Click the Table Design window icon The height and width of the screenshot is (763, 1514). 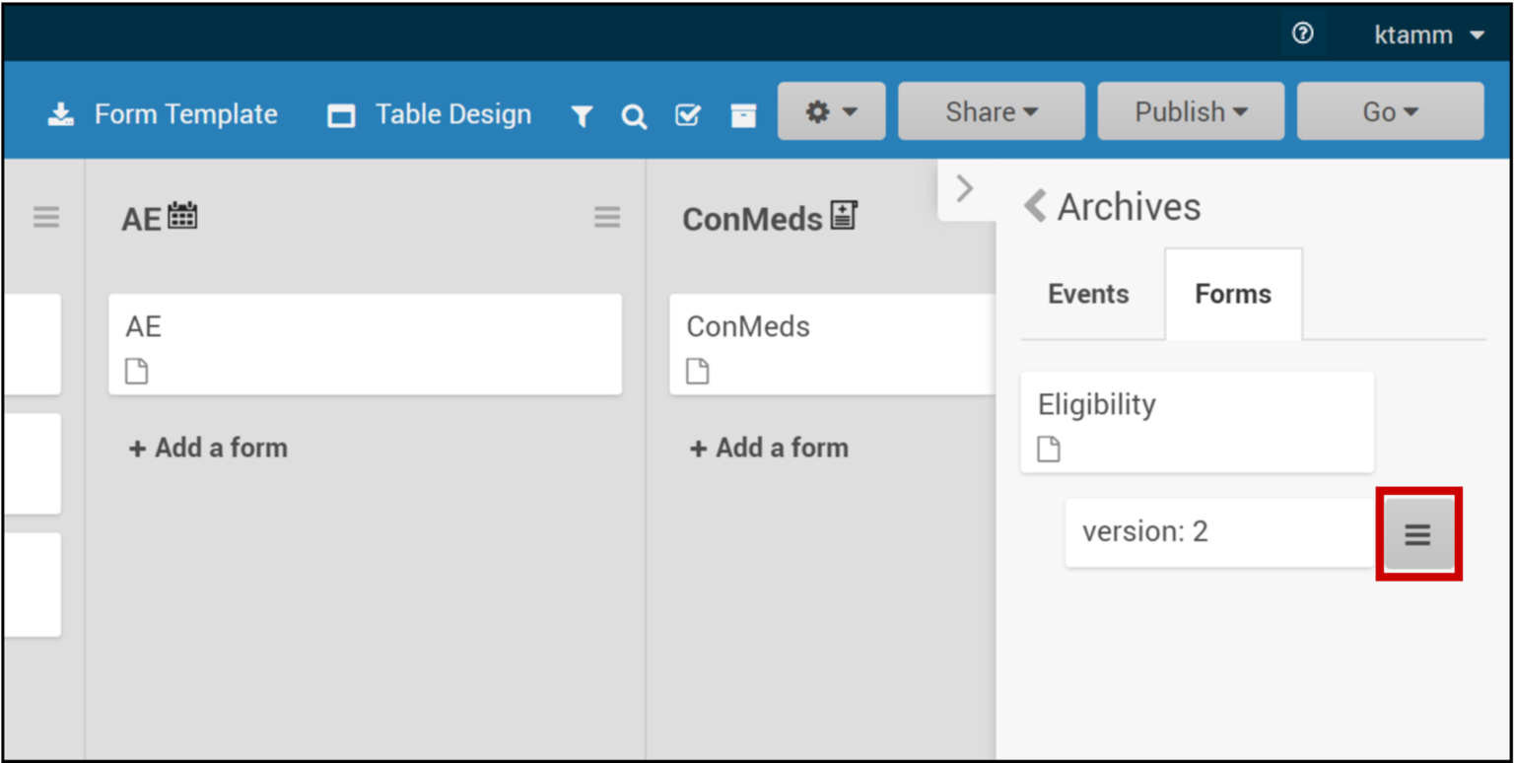click(x=340, y=114)
